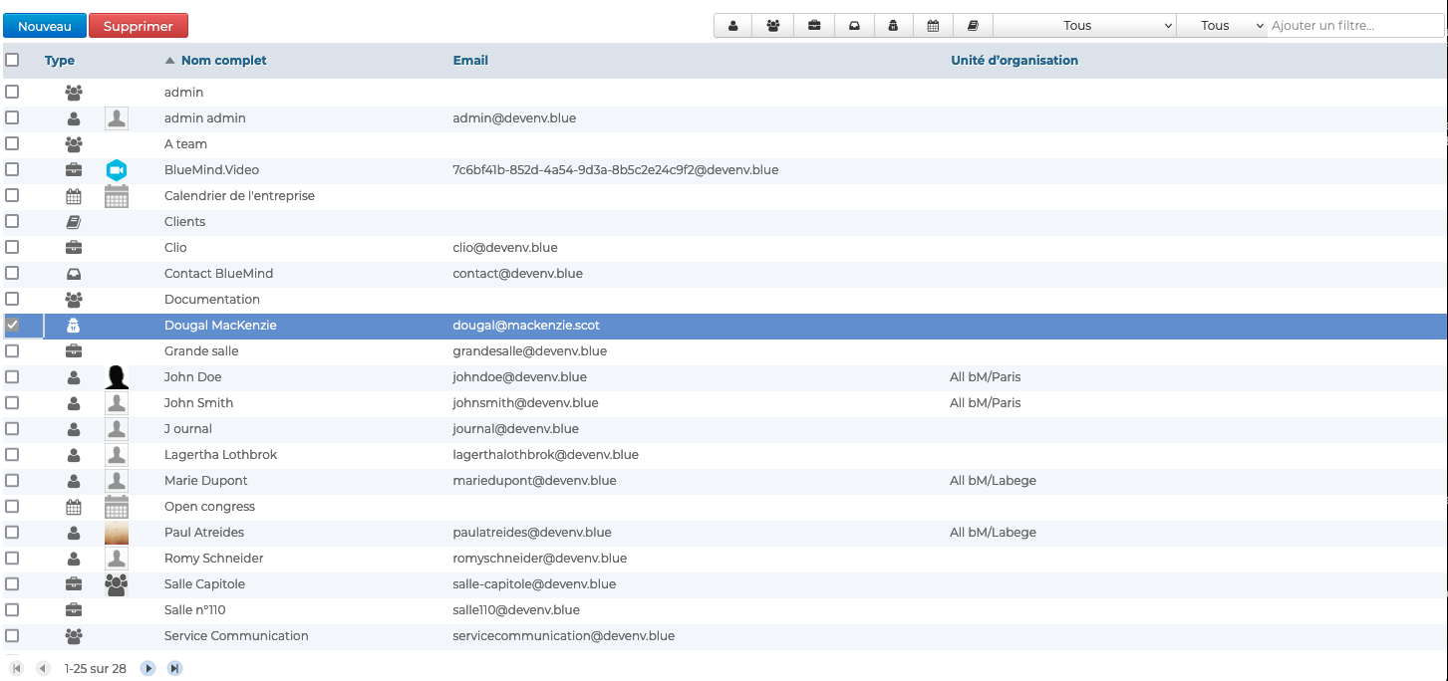Check the box for John Doe

coord(12,377)
